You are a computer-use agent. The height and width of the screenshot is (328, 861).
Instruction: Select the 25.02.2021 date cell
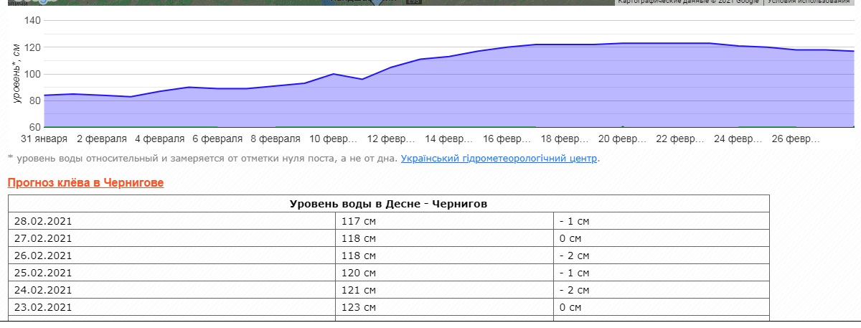tap(43, 273)
